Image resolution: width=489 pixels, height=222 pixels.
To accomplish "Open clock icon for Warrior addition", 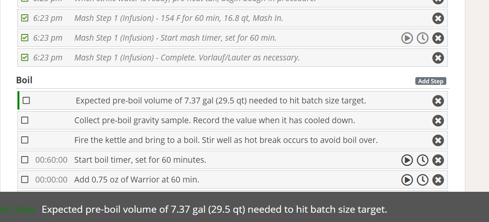I will click(422, 180).
